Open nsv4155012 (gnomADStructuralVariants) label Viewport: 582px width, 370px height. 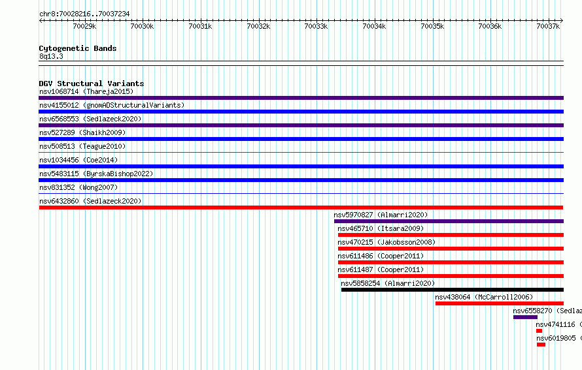[112, 105]
